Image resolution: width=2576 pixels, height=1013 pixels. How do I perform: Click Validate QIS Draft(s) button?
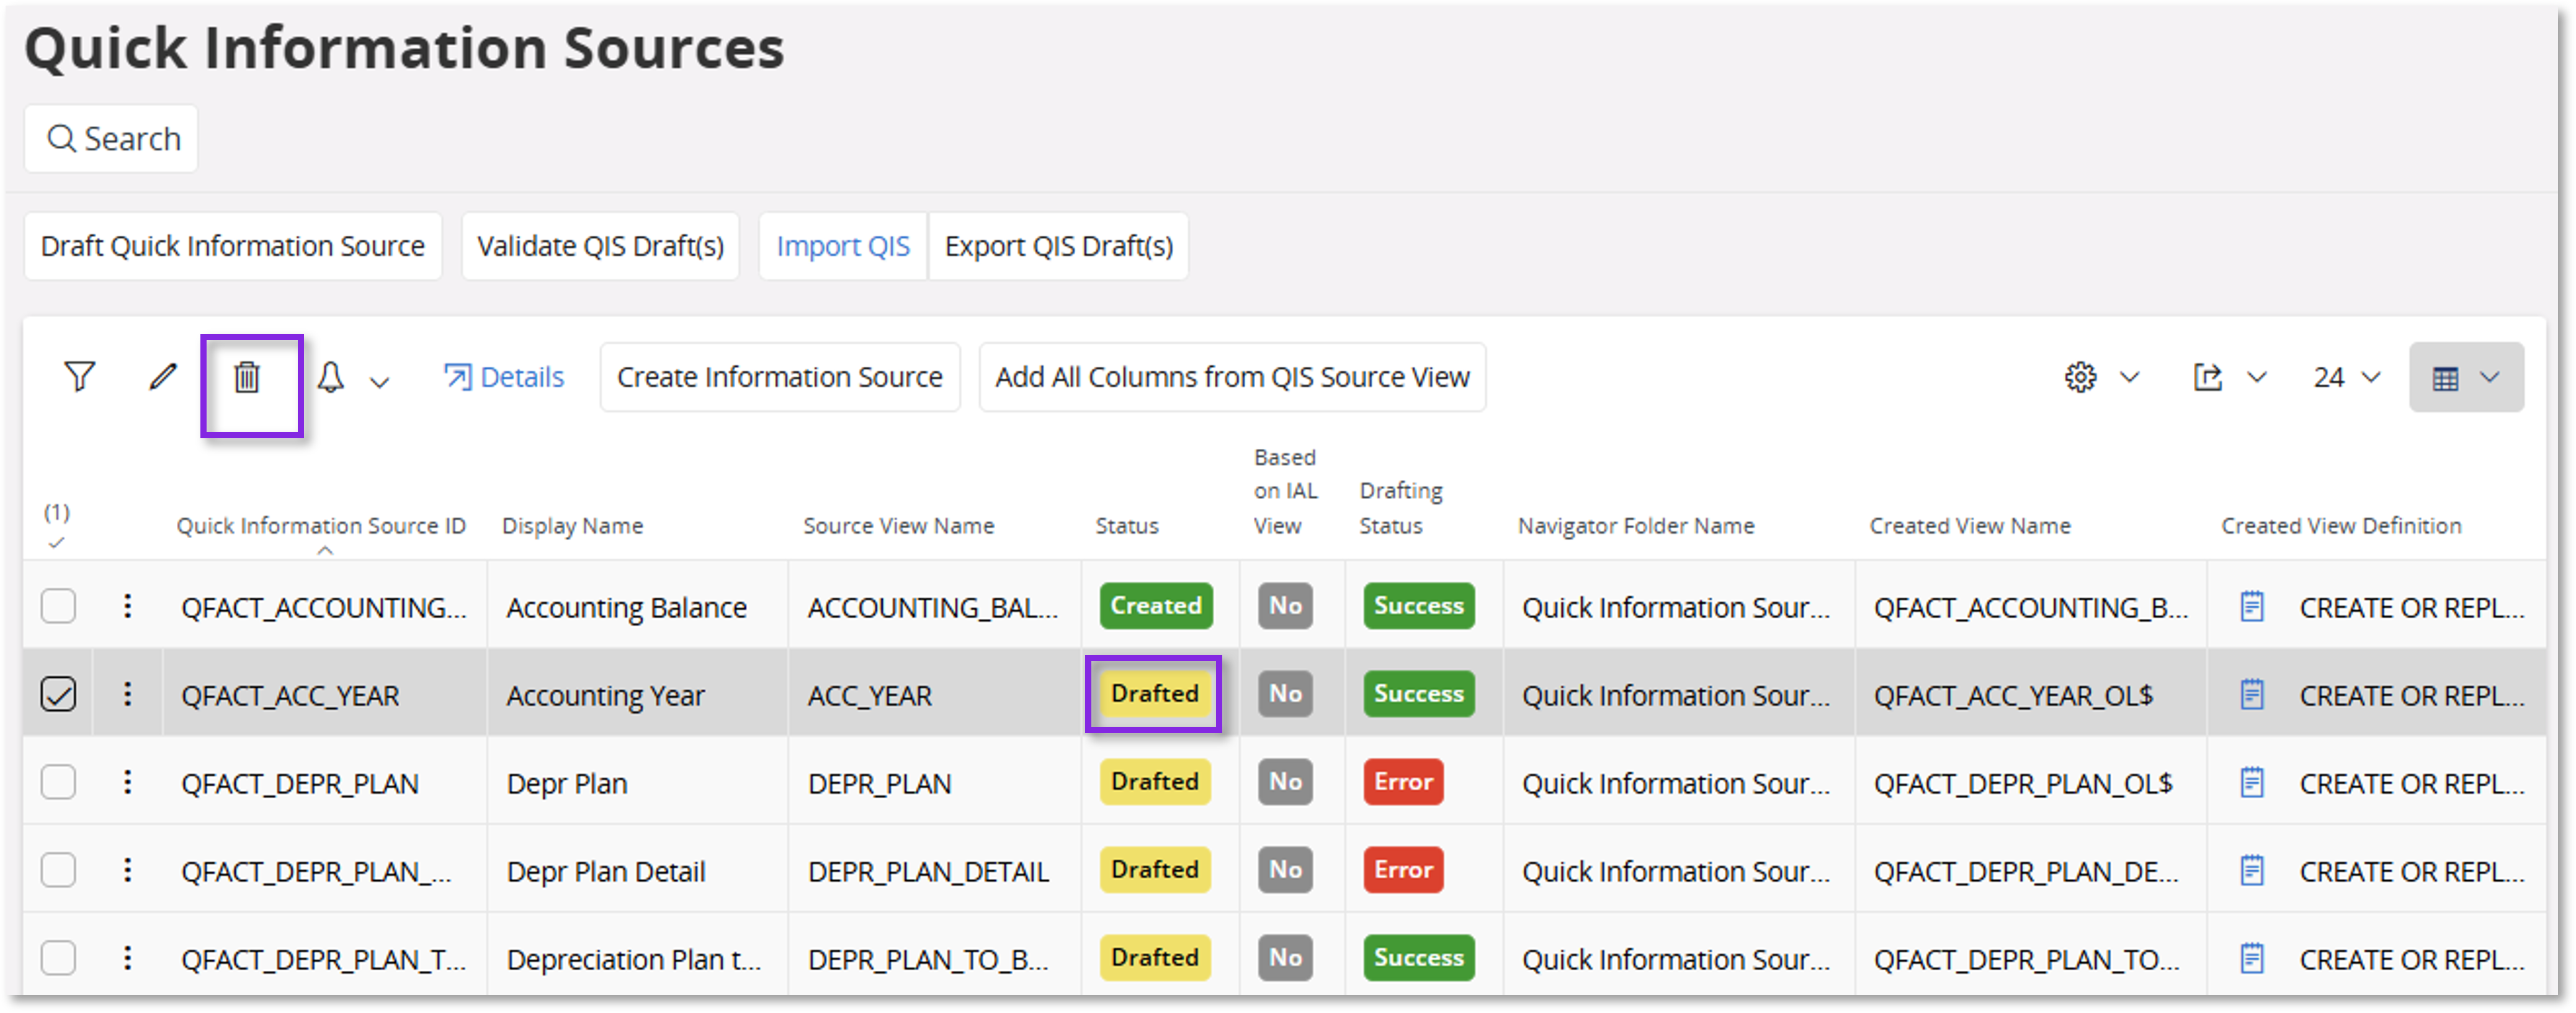pyautogui.click(x=600, y=245)
